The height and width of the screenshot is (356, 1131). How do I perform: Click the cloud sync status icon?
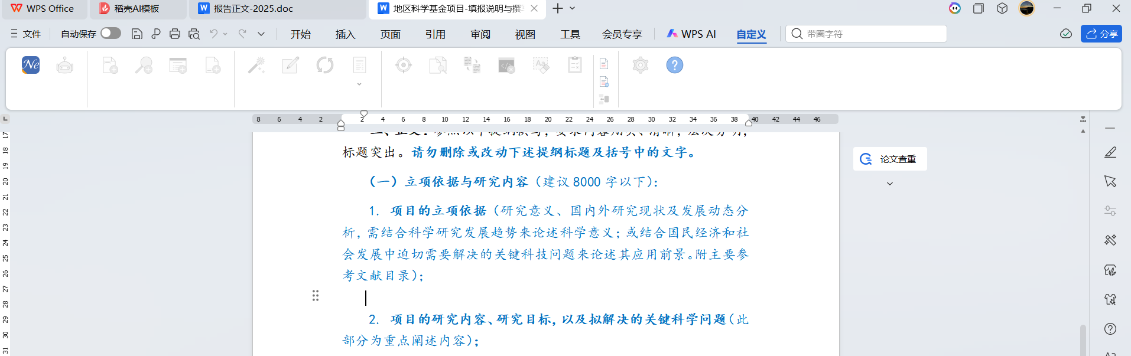(x=1066, y=34)
